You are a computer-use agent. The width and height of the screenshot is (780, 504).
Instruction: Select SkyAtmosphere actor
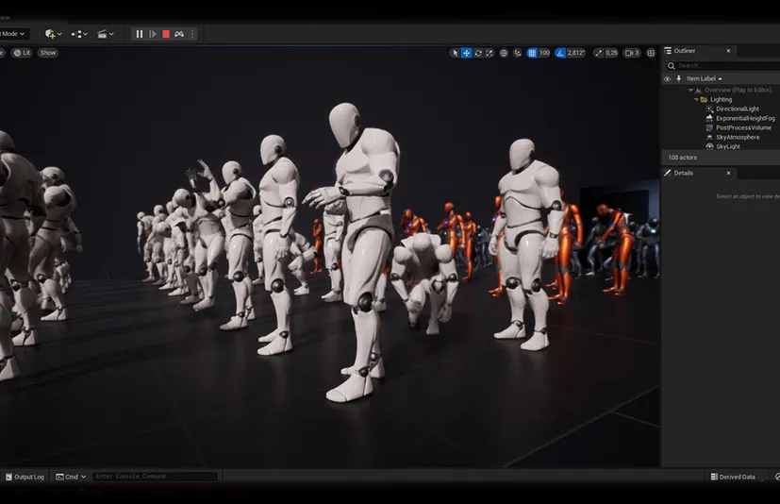point(738,138)
